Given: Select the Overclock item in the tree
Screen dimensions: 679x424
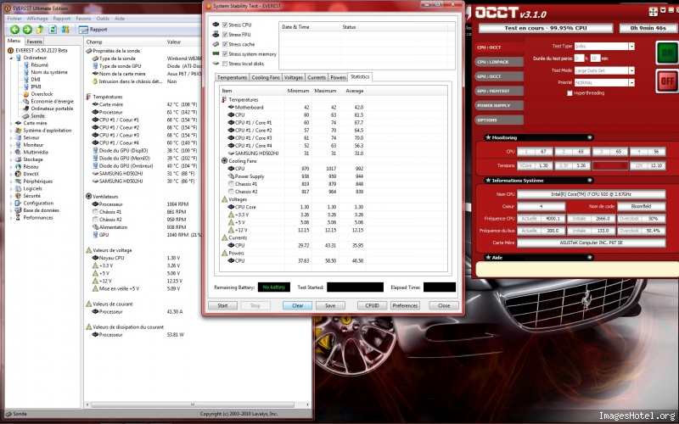Looking at the screenshot, I should 42,93.
